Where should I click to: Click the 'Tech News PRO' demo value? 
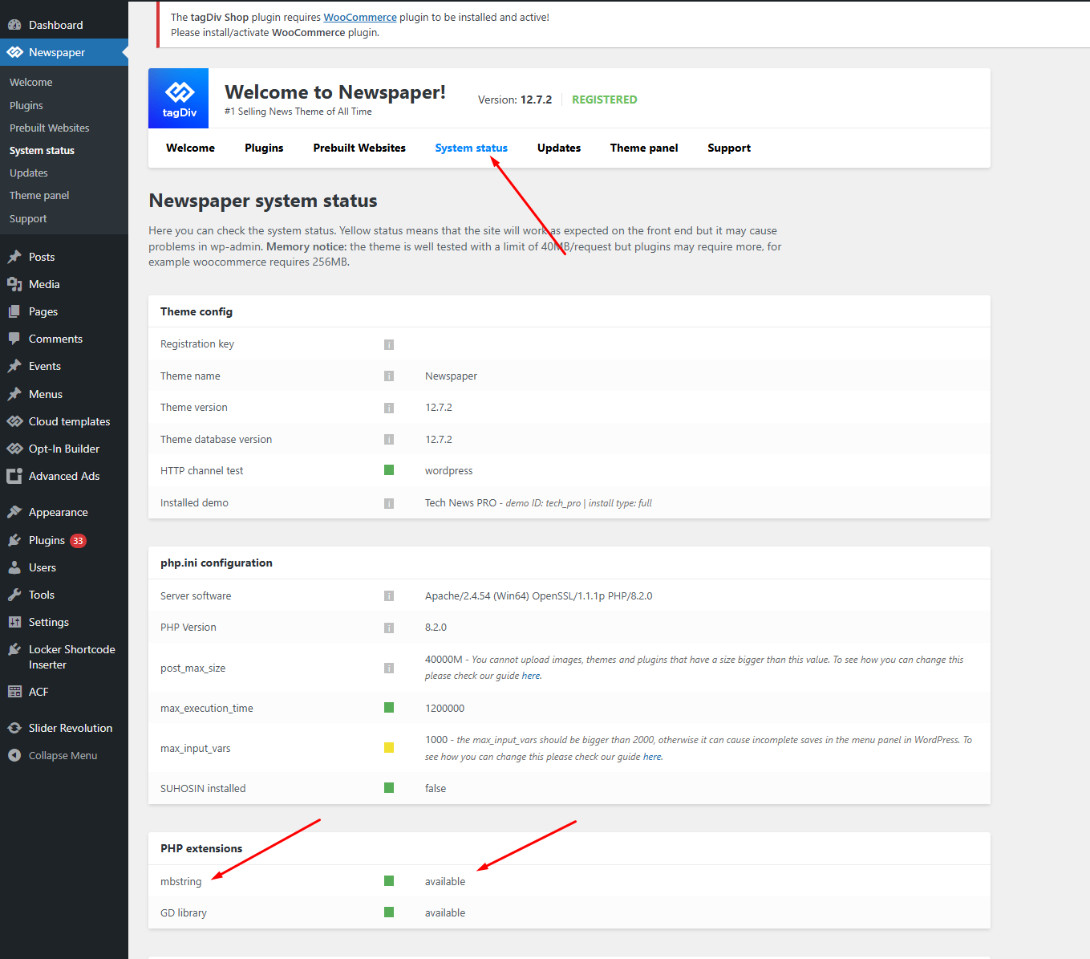click(461, 502)
